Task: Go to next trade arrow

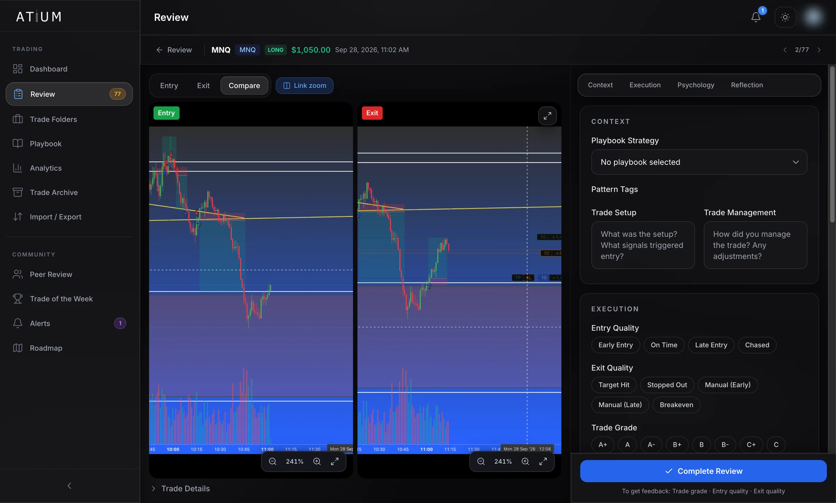Action: click(819, 50)
